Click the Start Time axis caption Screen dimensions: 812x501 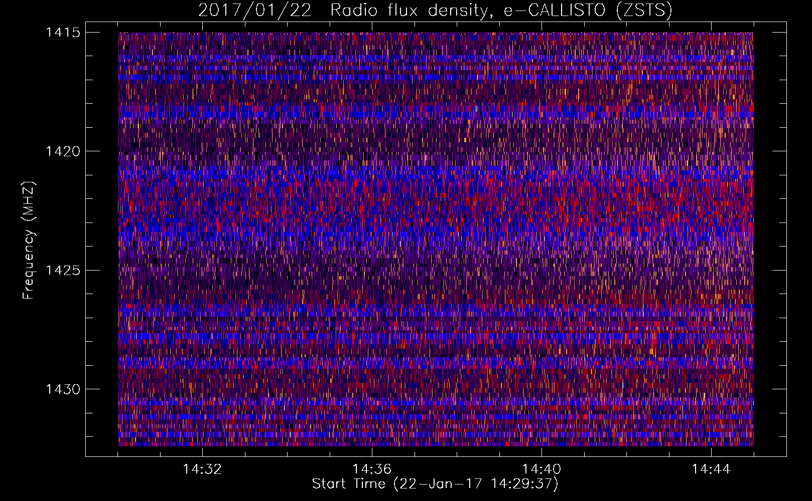pos(435,484)
